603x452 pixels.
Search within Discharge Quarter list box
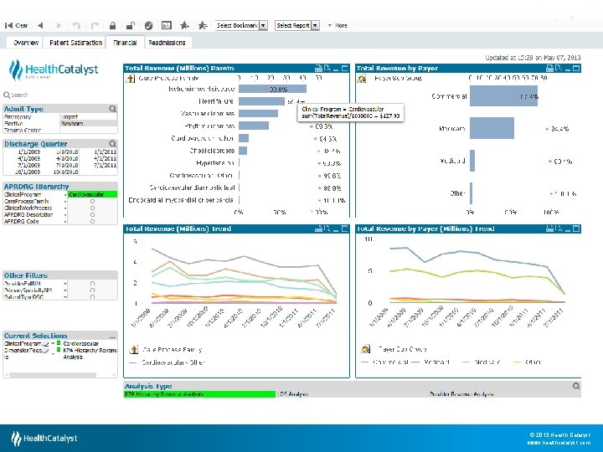pos(112,144)
